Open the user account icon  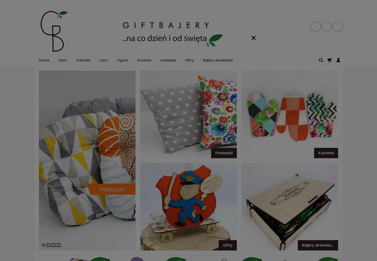pos(338,60)
